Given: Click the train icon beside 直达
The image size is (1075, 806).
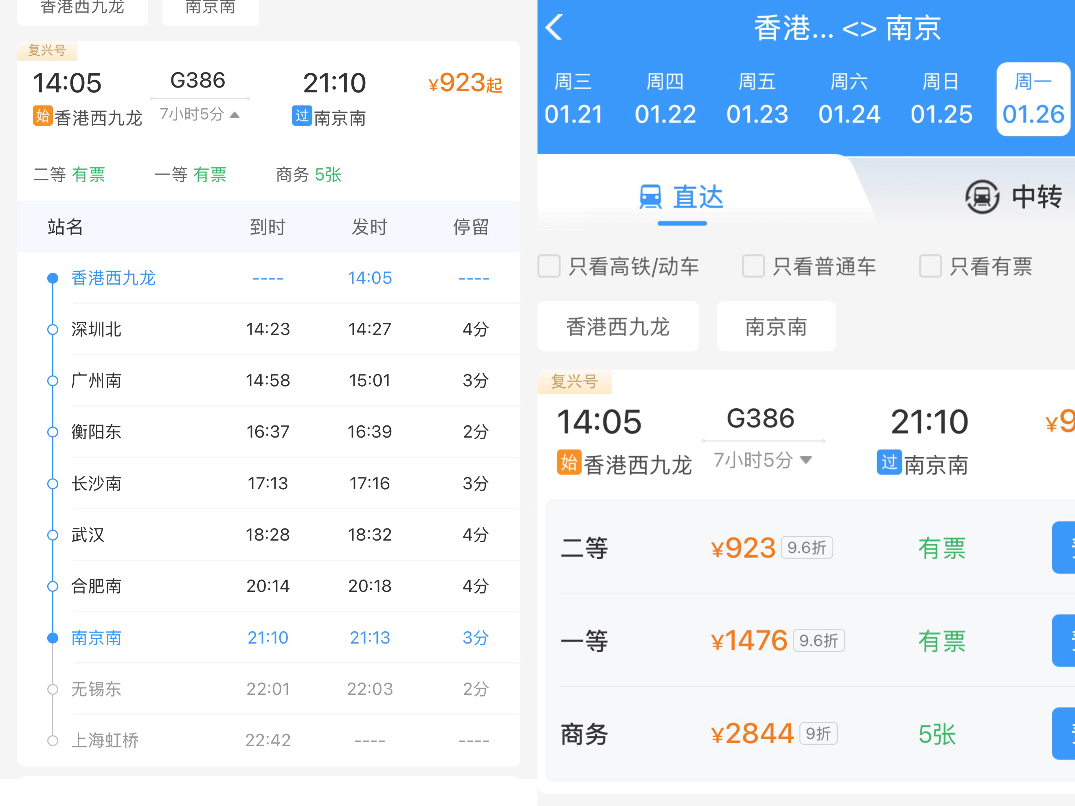Looking at the screenshot, I should (650, 197).
